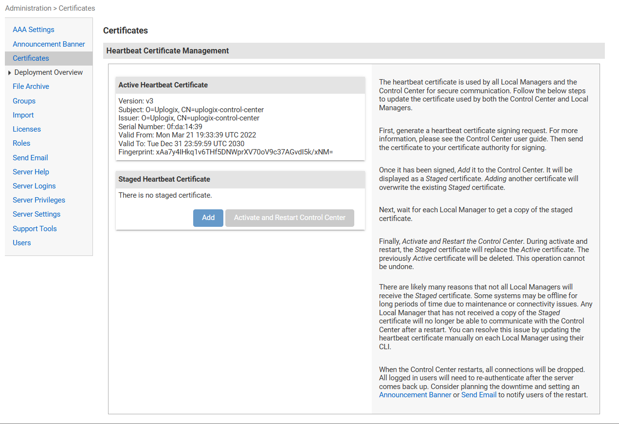Select Certificates in the navigation menu

[x=30, y=58]
